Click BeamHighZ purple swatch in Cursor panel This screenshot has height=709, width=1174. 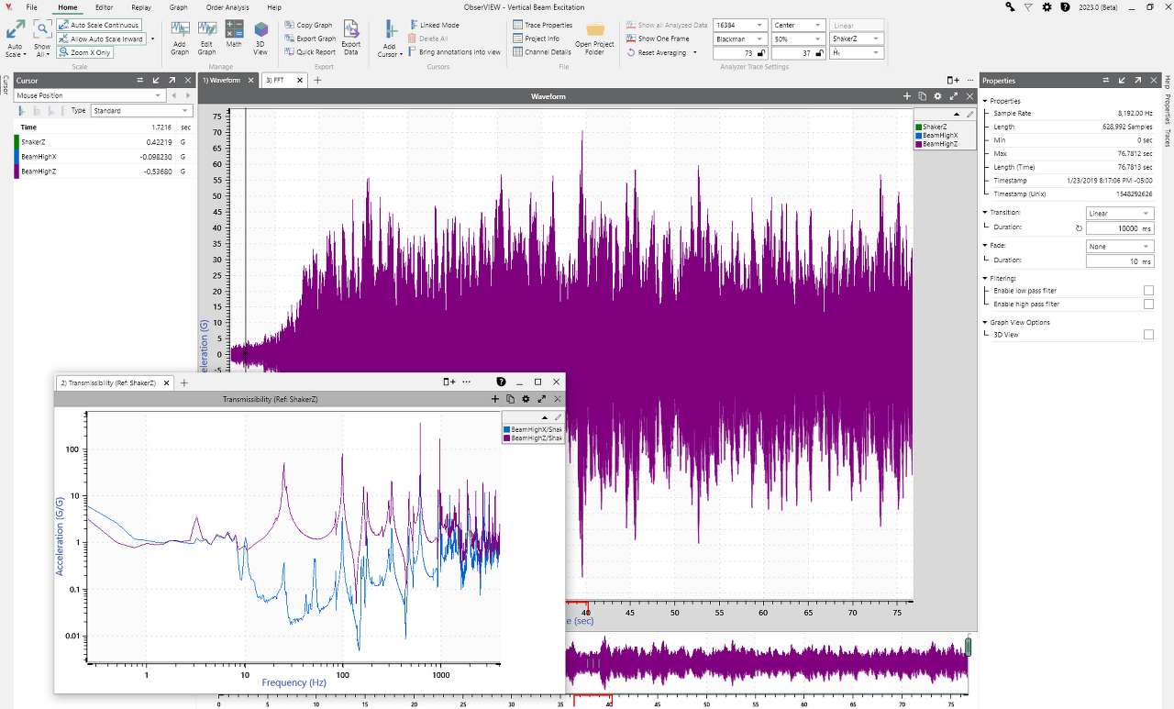pyautogui.click(x=16, y=171)
